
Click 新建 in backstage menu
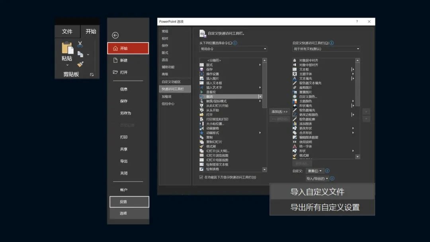click(x=128, y=60)
